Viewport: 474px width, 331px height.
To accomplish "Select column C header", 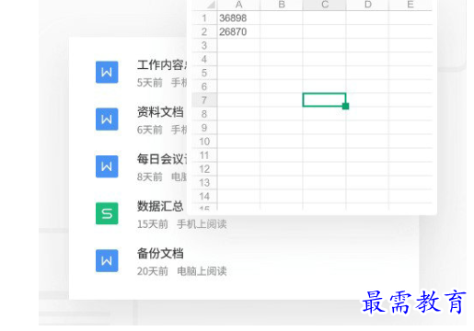I will [324, 5].
